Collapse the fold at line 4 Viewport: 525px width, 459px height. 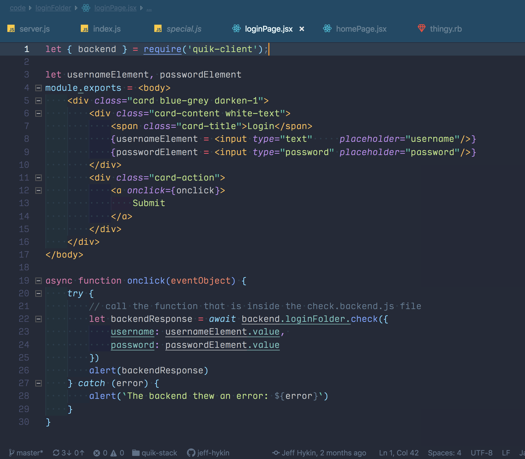click(39, 88)
